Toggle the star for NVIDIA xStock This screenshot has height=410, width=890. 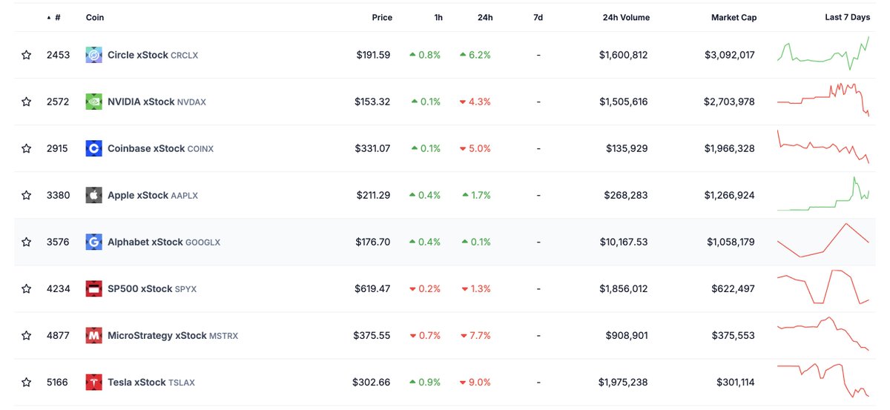click(27, 102)
